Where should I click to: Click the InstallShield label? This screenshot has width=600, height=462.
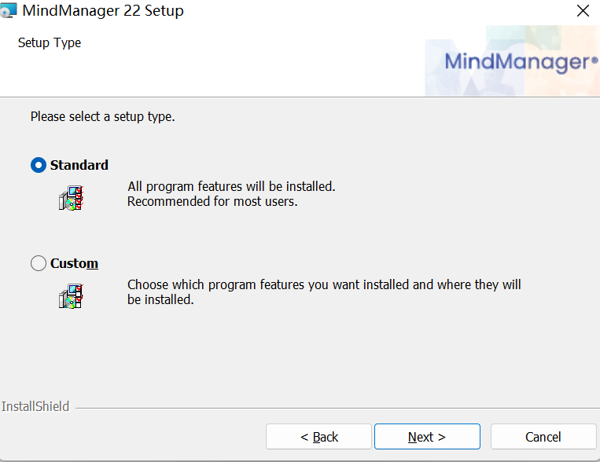tap(35, 407)
